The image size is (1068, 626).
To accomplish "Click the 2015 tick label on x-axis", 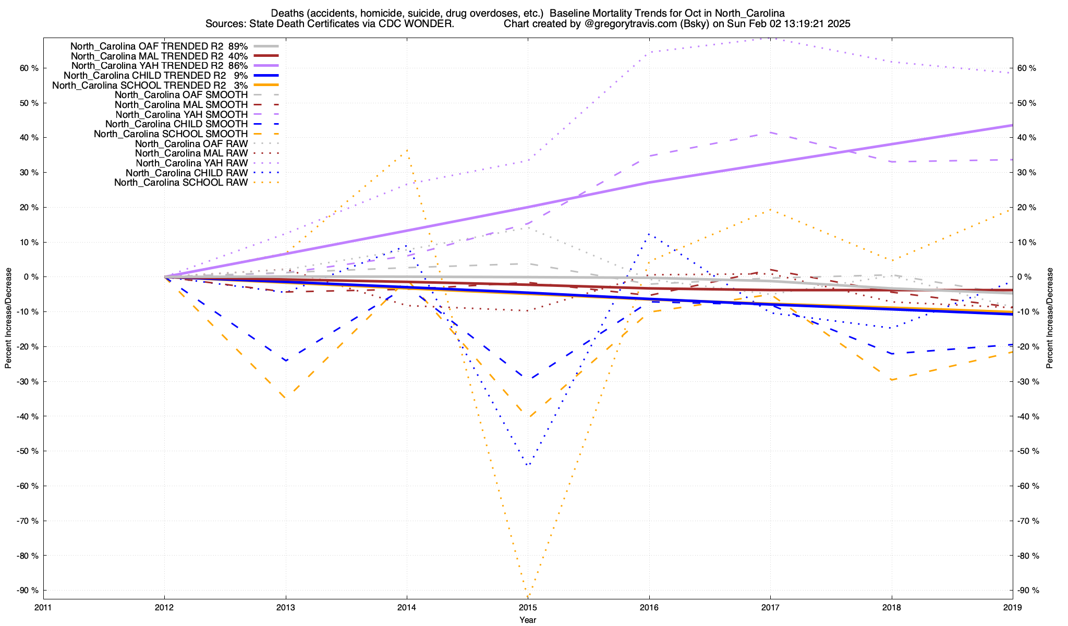I will tap(528, 608).
